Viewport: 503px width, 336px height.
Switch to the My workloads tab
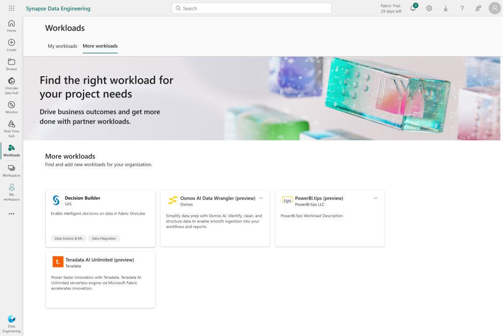[62, 46]
